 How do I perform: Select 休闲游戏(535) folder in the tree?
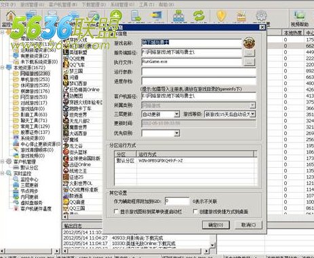click(31, 86)
